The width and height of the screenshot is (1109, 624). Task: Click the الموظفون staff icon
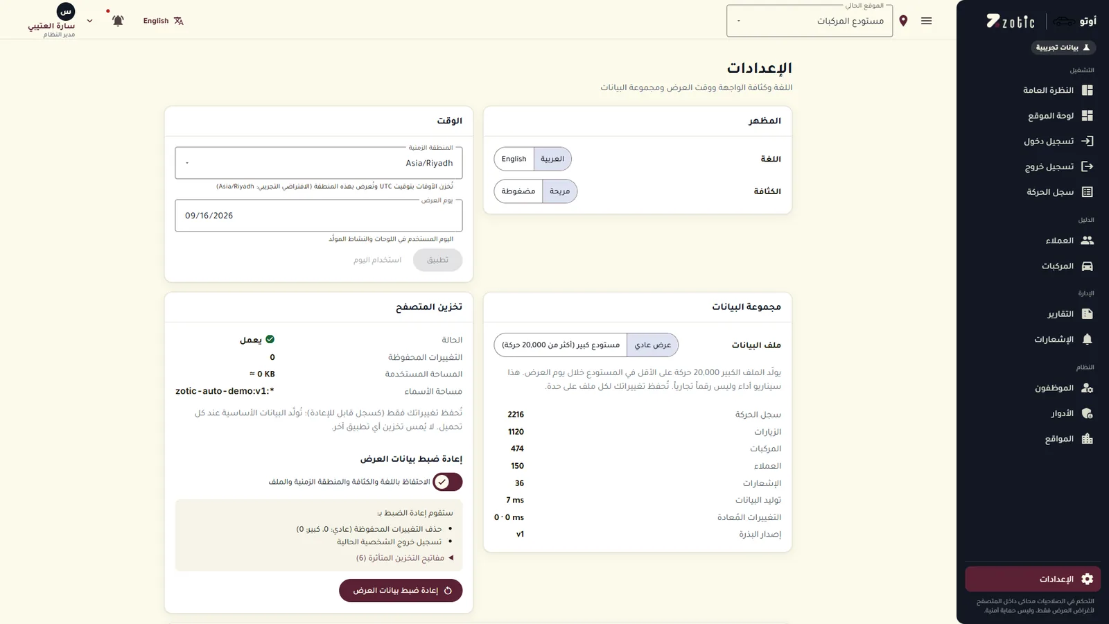coord(1087,388)
